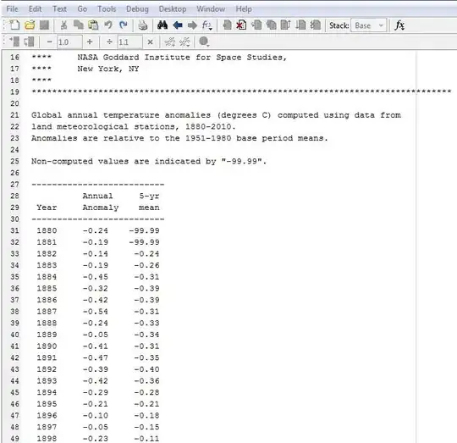Click the 5-yr mean -0.40 for 1892

tap(146, 369)
